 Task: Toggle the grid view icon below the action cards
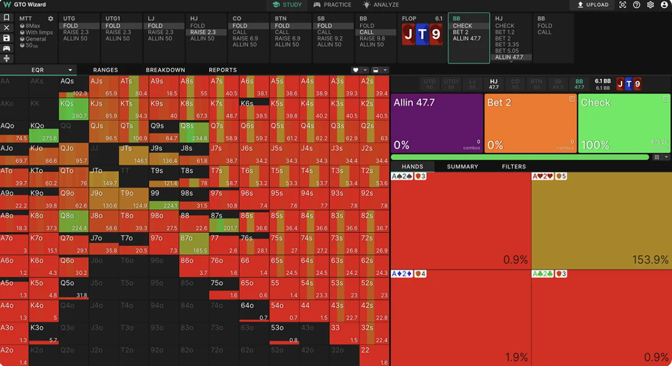(x=656, y=157)
